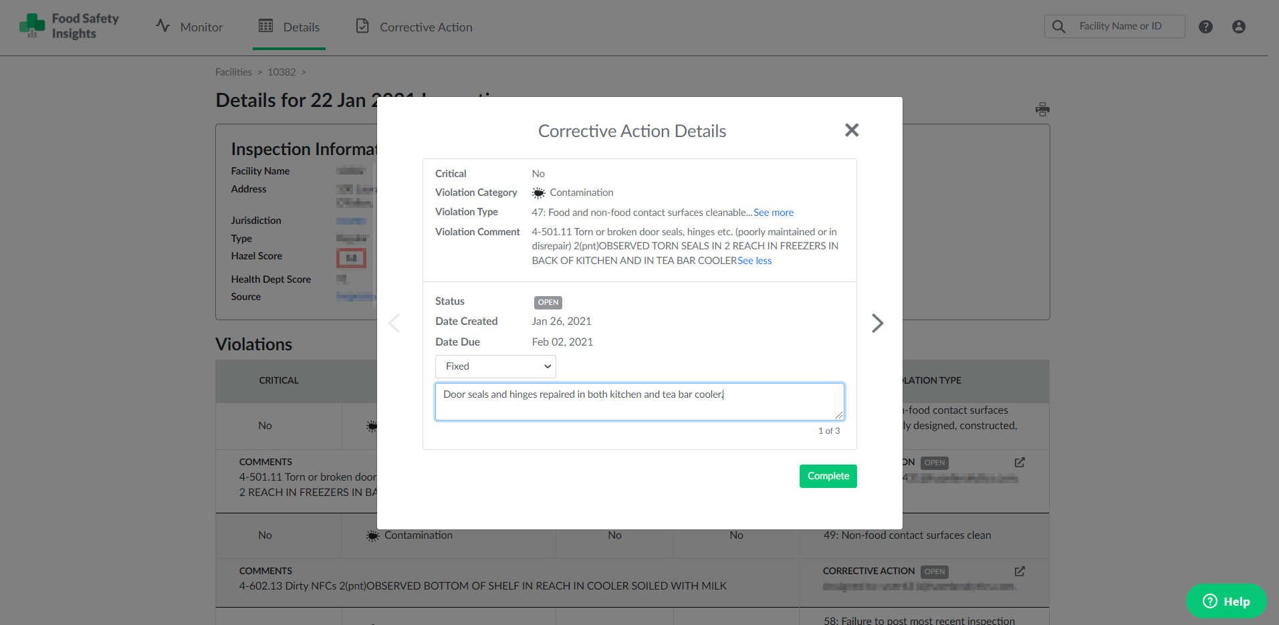Click facility 10382 breadcrumb link
The height and width of the screenshot is (625, 1279).
(281, 72)
